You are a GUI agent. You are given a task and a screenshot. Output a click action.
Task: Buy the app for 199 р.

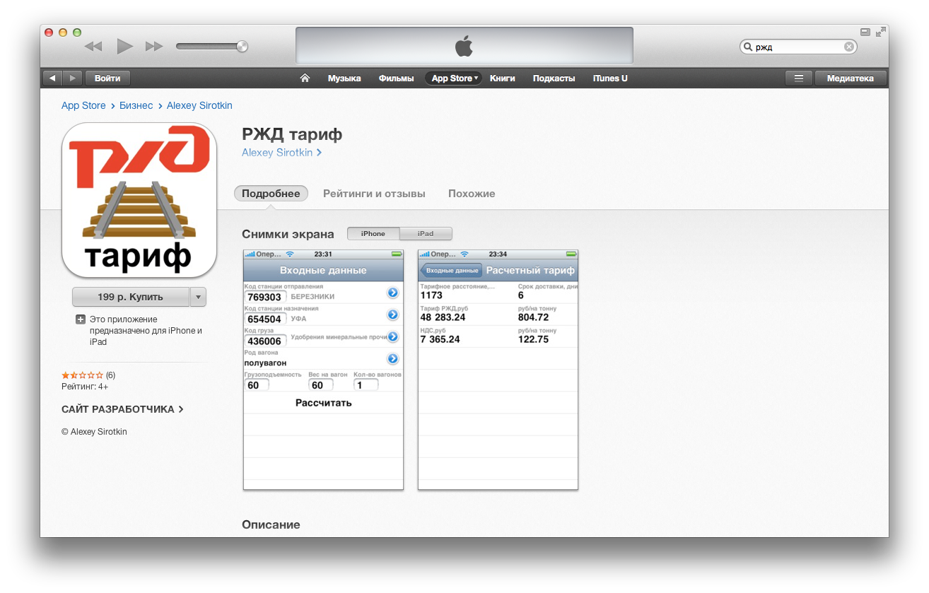coord(131,297)
